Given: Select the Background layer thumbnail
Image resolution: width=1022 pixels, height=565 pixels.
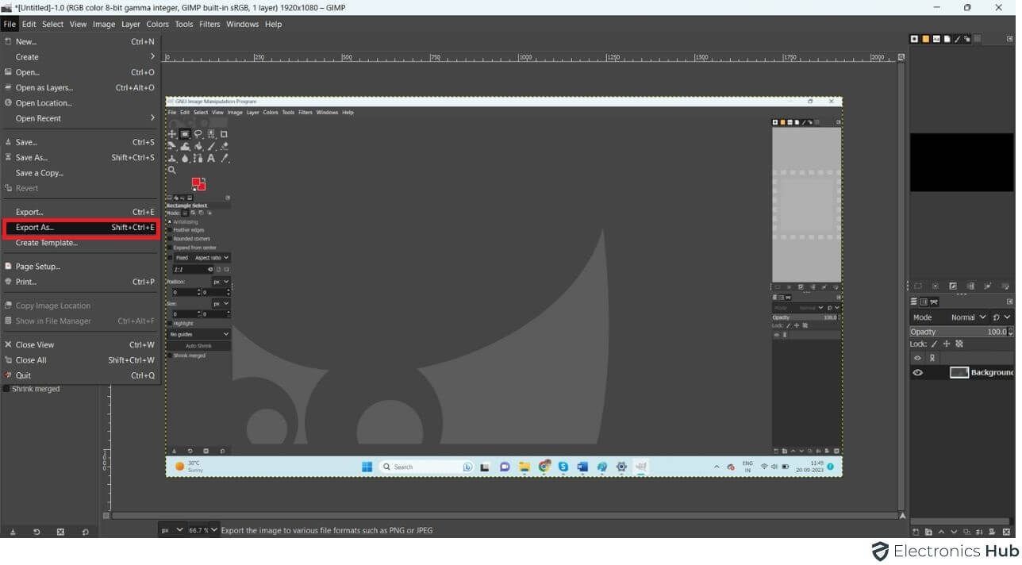Looking at the screenshot, I should click(959, 372).
